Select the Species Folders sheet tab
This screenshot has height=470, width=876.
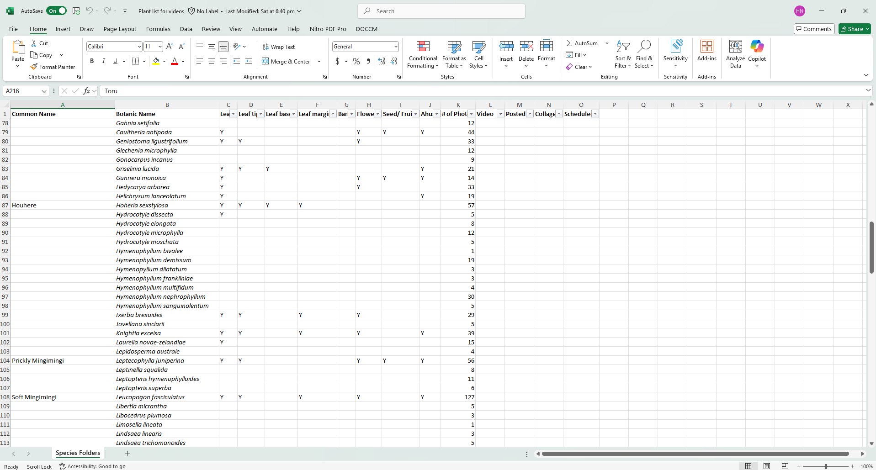(x=78, y=453)
